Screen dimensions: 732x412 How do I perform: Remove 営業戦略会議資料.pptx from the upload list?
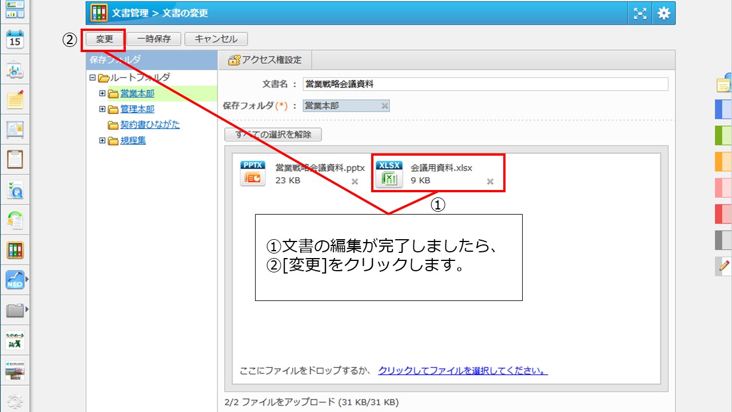pos(355,181)
